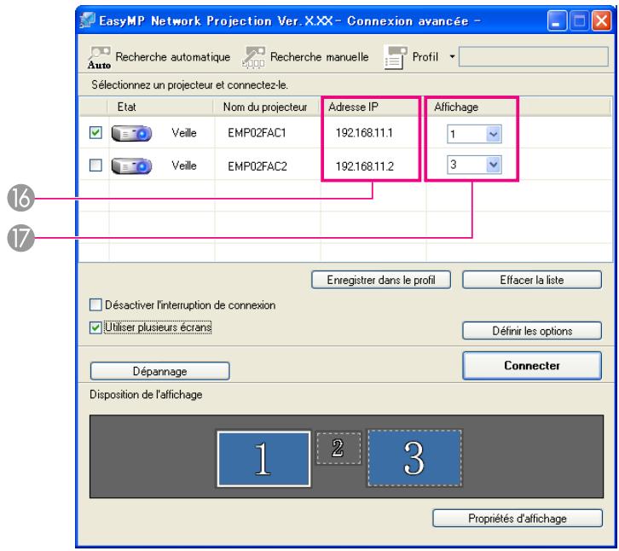Viewport: 619px width, 551px height.
Task: Click the EMP02FAC1 projector icon
Action: coord(131,134)
